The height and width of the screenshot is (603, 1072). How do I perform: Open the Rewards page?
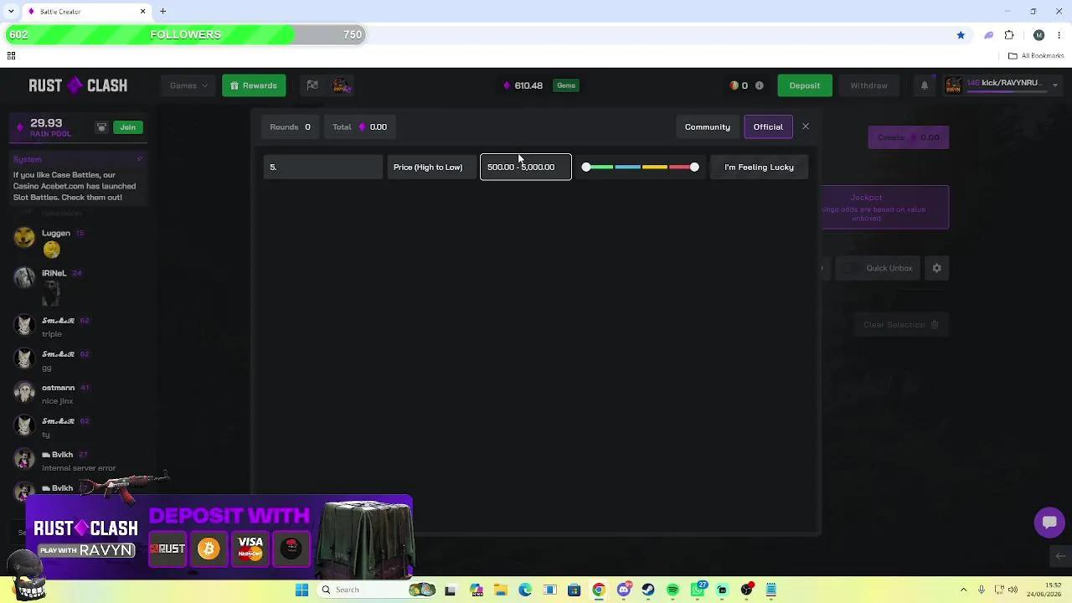[x=254, y=85]
